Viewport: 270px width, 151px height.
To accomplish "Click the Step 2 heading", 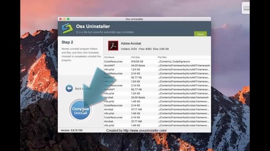I will [67, 42].
